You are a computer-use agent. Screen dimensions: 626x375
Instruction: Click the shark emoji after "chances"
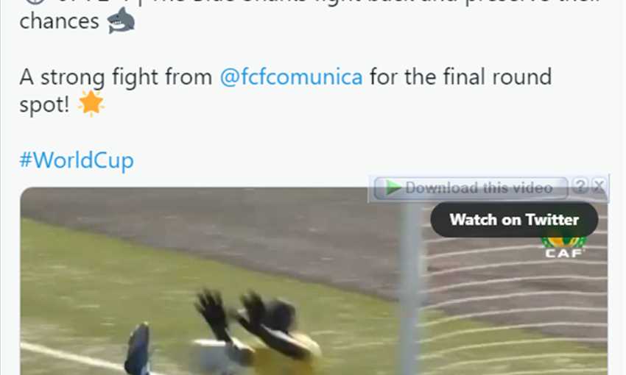click(x=121, y=21)
